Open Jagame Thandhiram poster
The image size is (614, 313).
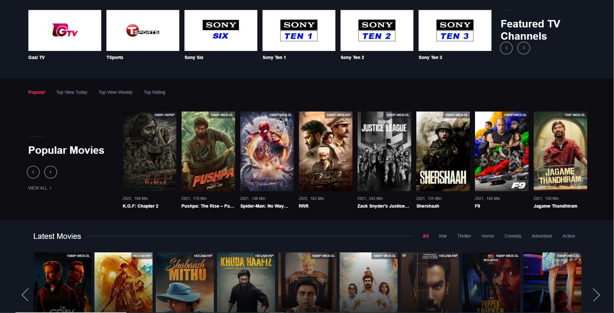coord(560,151)
